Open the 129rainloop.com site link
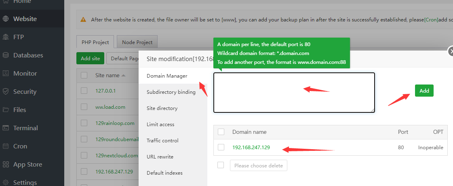The image size is (453, 186). point(115,123)
